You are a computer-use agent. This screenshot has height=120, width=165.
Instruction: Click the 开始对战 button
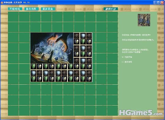point(15,9)
